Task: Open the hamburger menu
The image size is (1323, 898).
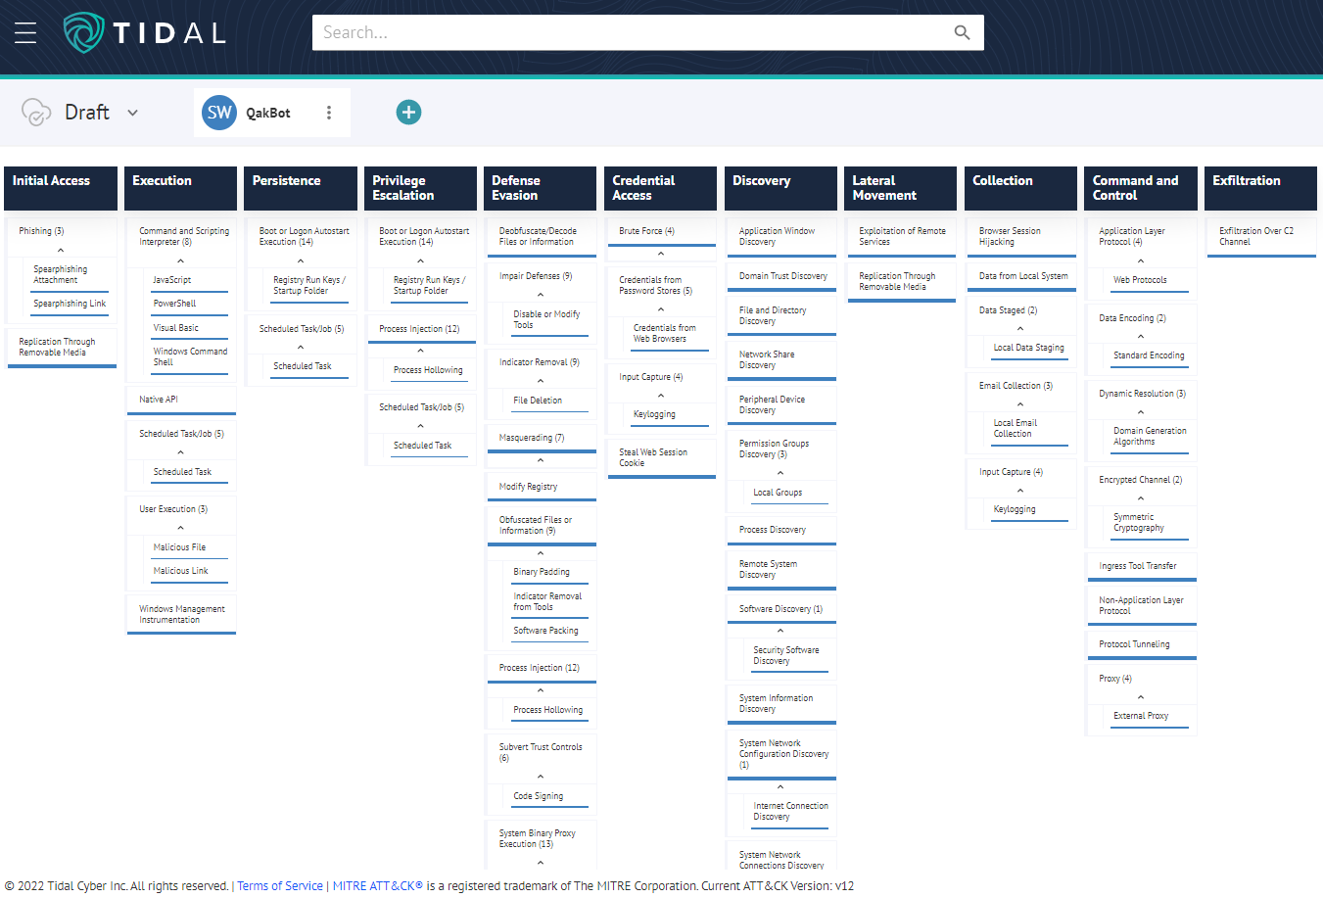Action: 25,33
